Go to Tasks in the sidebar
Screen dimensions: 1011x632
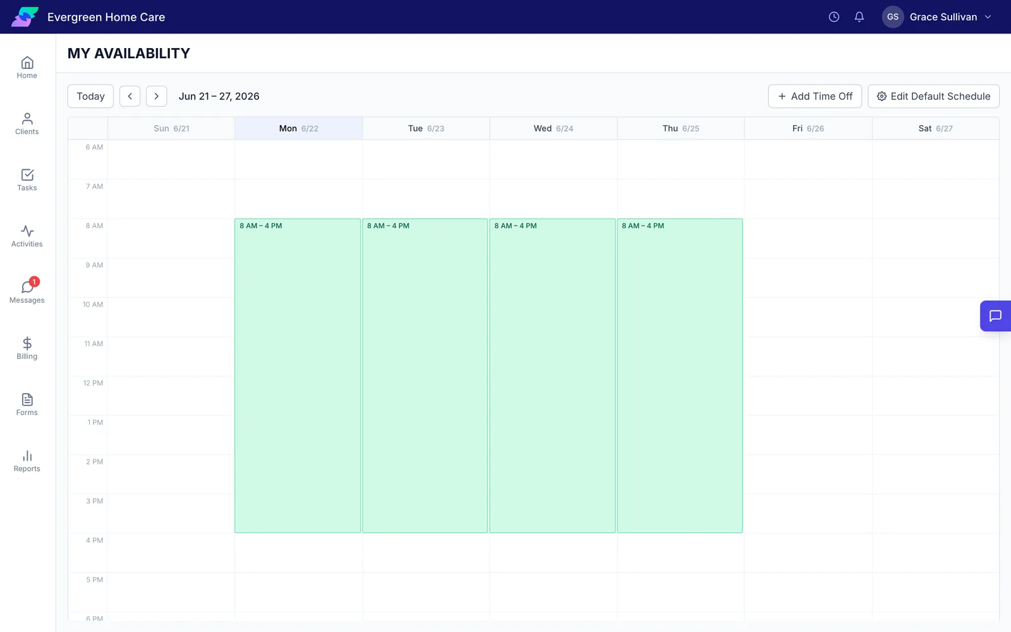(27, 180)
